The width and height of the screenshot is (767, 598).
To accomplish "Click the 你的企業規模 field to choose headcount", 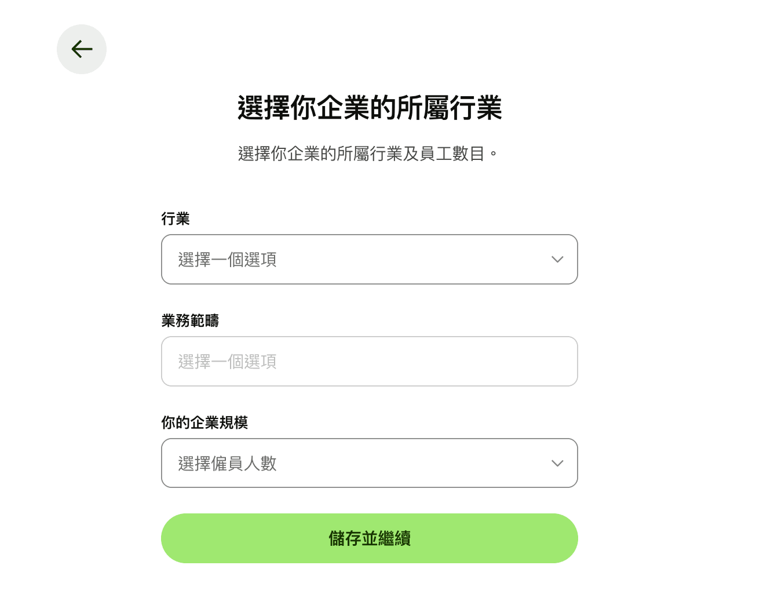I will click(369, 463).
